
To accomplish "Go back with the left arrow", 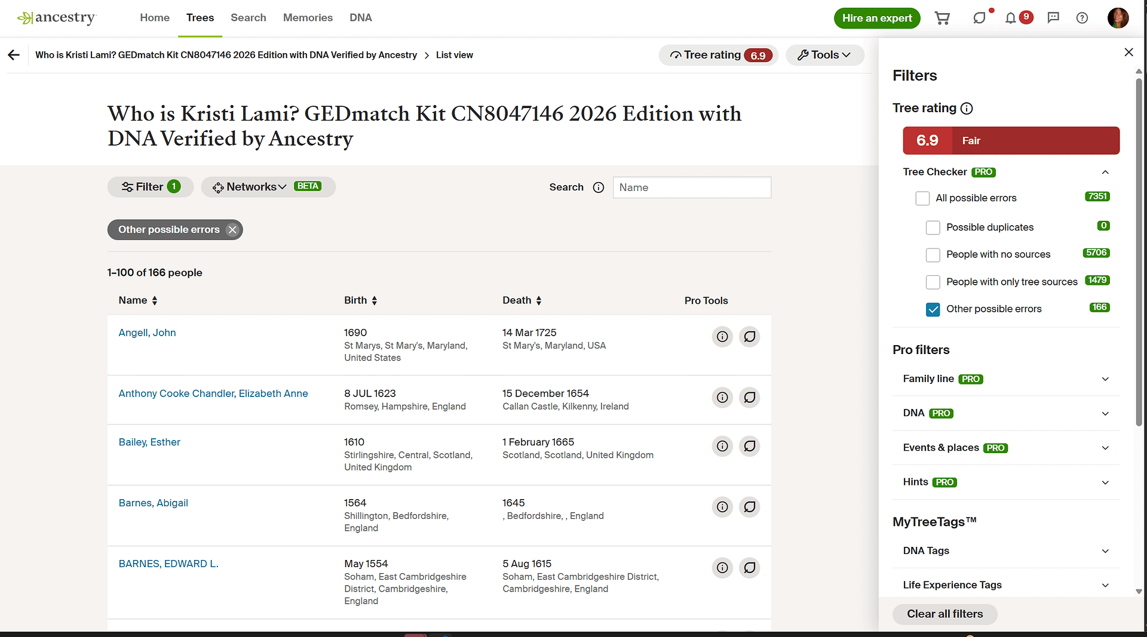I will [x=14, y=55].
